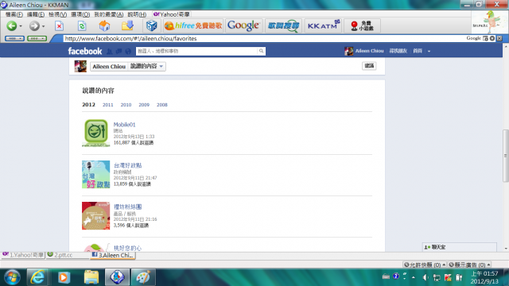Click the find friends header link

tap(398, 51)
